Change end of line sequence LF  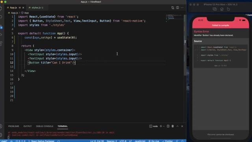pyautogui.click(x=130, y=141)
